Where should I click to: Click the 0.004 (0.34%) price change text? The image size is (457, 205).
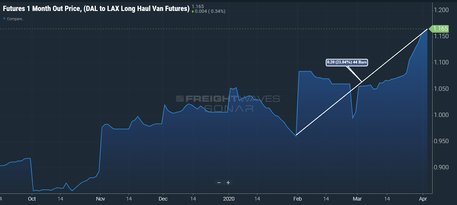(210, 11)
